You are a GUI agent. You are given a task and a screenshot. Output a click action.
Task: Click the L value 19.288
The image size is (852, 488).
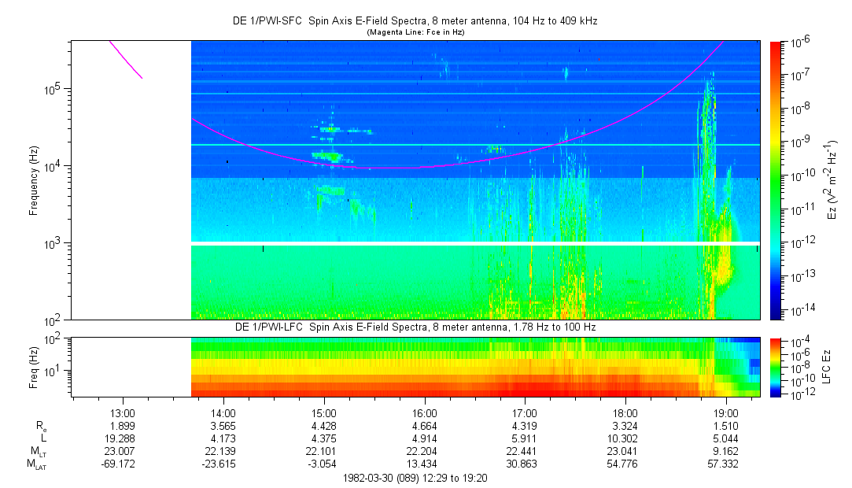pyautogui.click(x=123, y=439)
